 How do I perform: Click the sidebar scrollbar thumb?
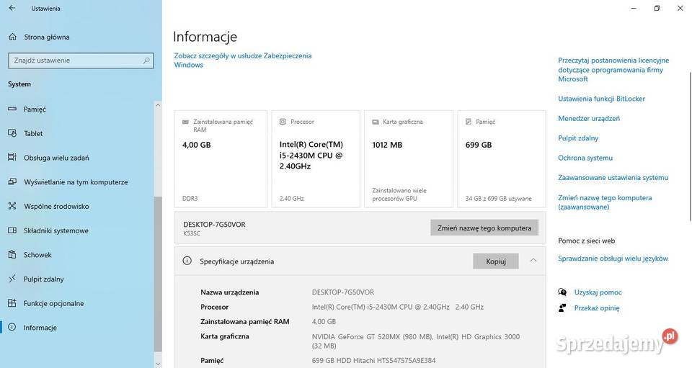(158, 274)
